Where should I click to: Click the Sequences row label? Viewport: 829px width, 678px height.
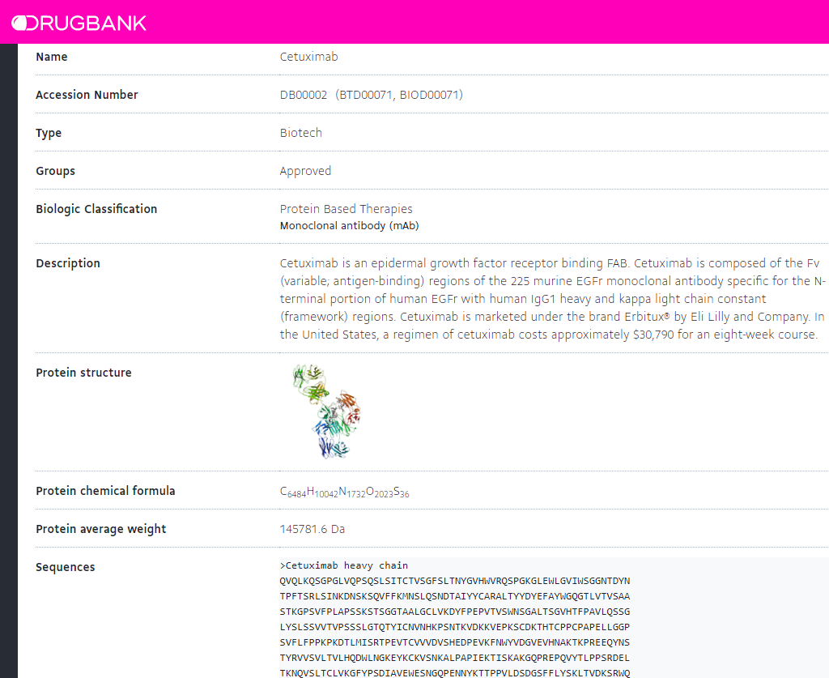pyautogui.click(x=65, y=567)
